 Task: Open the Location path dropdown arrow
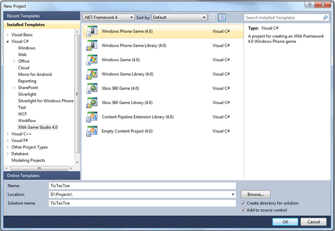point(233,194)
